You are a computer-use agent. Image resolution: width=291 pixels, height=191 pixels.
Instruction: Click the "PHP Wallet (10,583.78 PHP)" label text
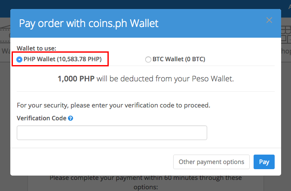(63, 59)
